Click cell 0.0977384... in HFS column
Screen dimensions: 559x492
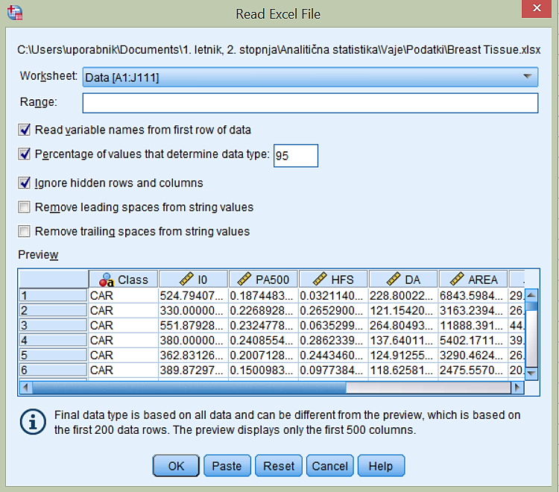pyautogui.click(x=332, y=370)
